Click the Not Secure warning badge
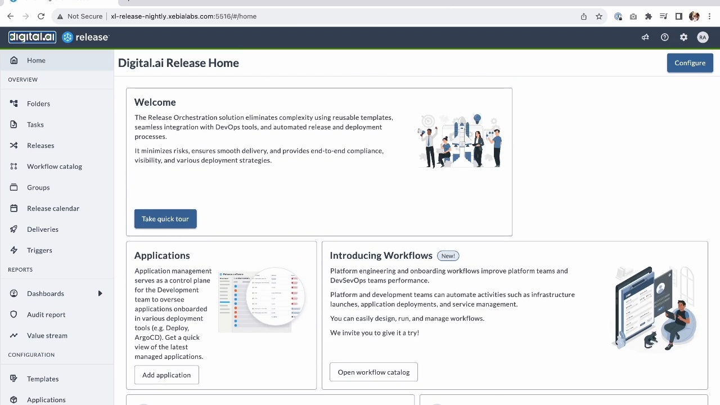Viewport: 720px width, 405px height. point(79,16)
